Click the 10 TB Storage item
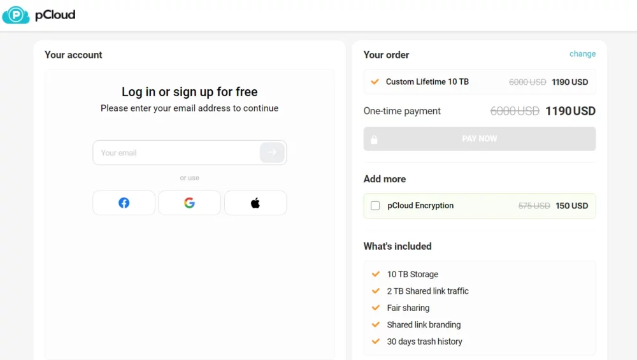 [412, 274]
